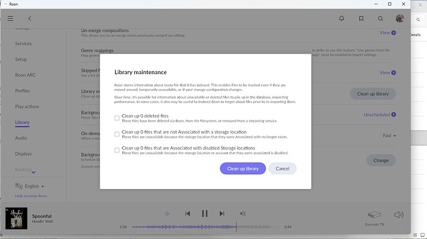Open the user profile avatar
Viewport: 427px width, 239px height.
point(400,19)
